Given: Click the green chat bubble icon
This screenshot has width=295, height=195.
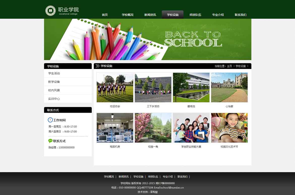Looking at the screenshot, I should (50, 141).
